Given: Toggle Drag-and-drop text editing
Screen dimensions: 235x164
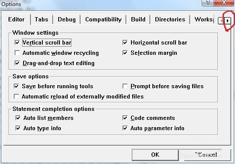Looking at the screenshot, I should pyautogui.click(x=17, y=63).
